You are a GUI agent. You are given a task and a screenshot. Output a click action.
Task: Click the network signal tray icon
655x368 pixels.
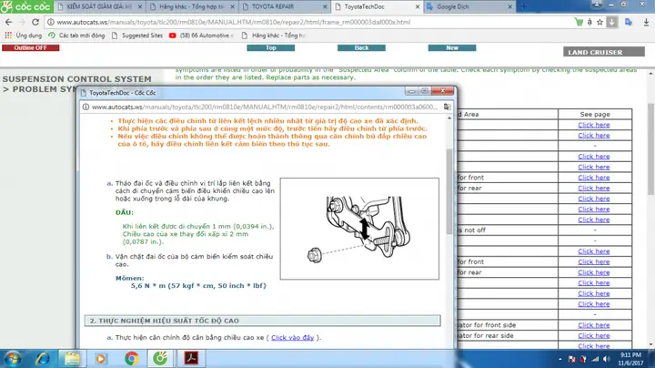(595, 359)
